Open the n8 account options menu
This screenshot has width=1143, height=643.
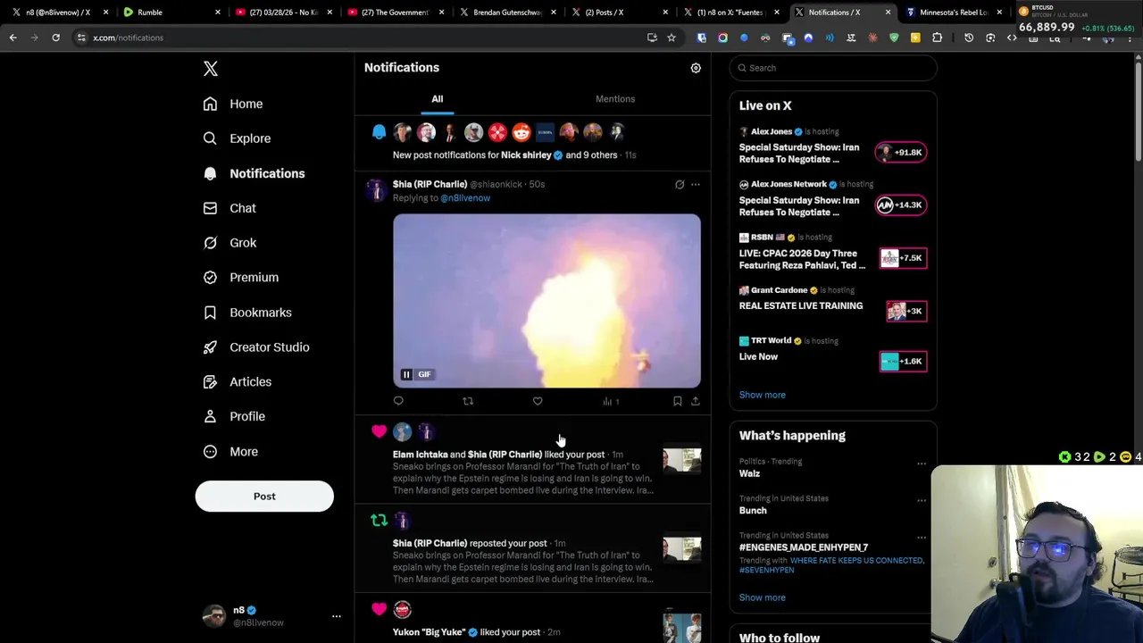pyautogui.click(x=336, y=616)
